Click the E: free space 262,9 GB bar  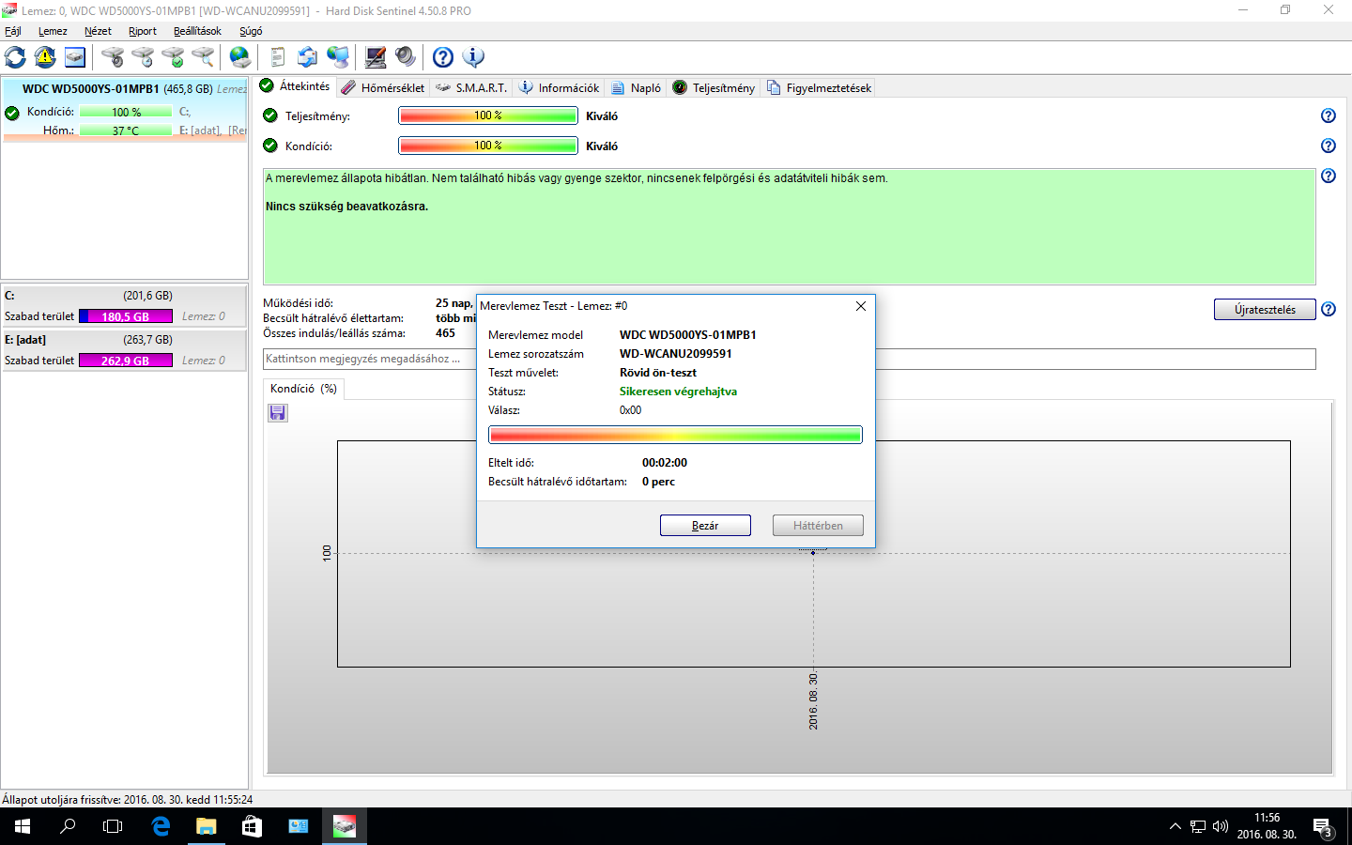pyautogui.click(x=126, y=361)
